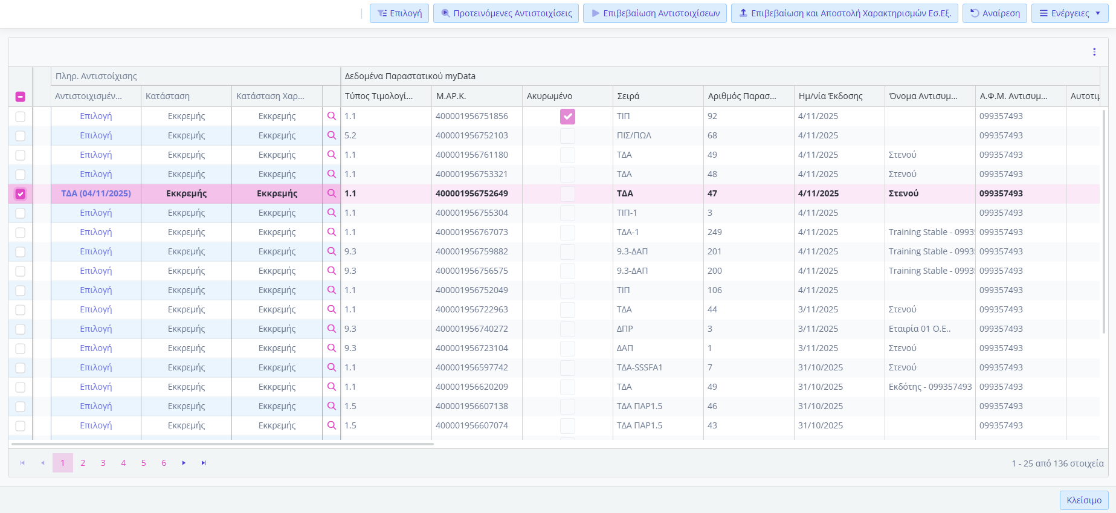
Task: Jump to the last page arrow
Action: coord(204,463)
